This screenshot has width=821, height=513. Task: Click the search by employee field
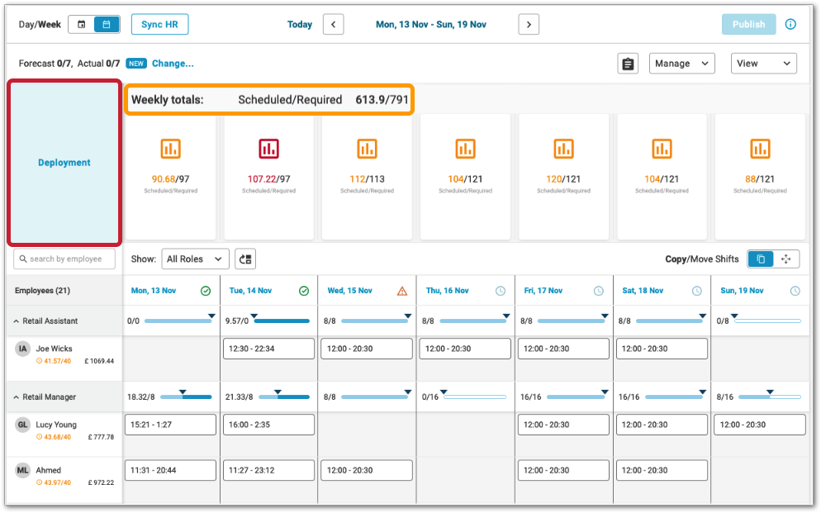64,259
